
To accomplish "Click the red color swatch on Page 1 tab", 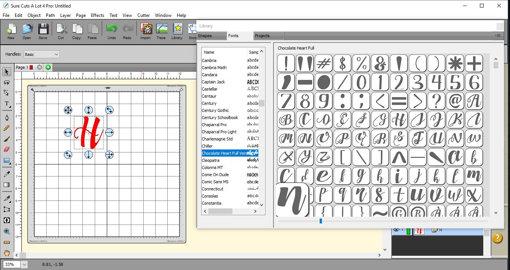I will (31, 67).
